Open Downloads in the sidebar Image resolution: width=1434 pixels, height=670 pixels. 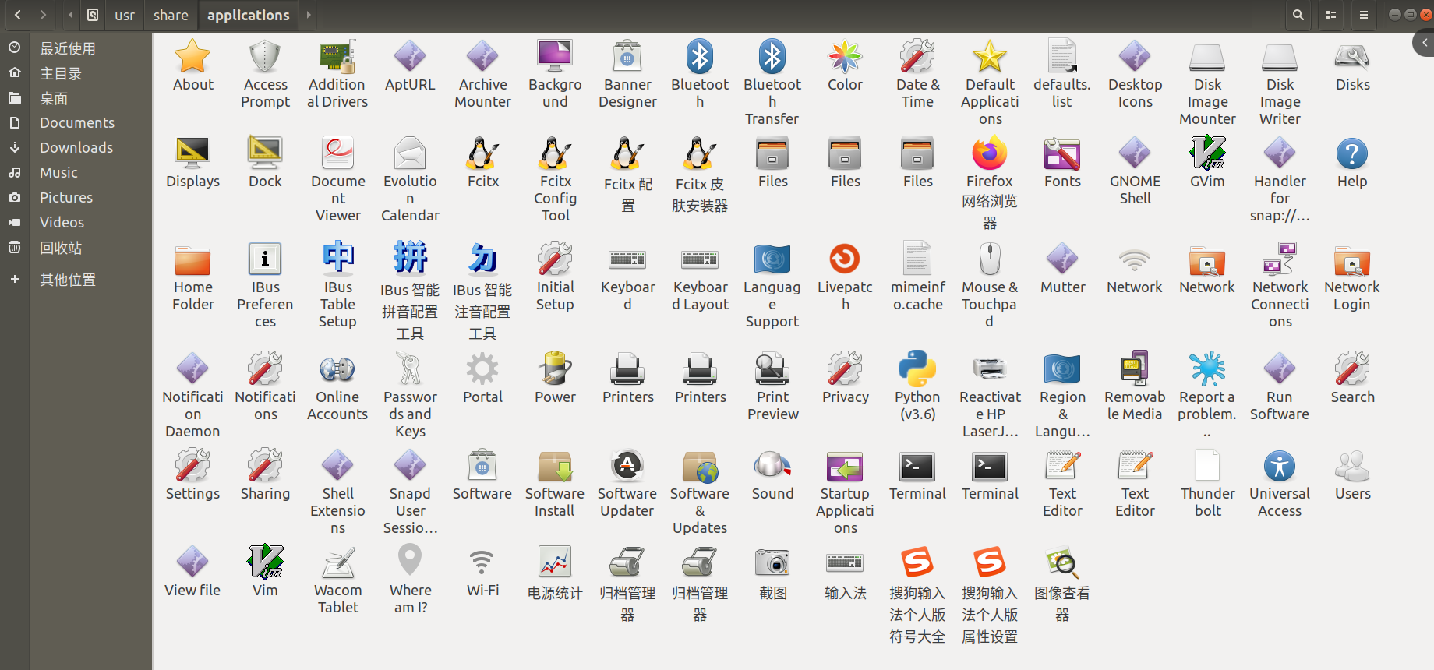(76, 147)
